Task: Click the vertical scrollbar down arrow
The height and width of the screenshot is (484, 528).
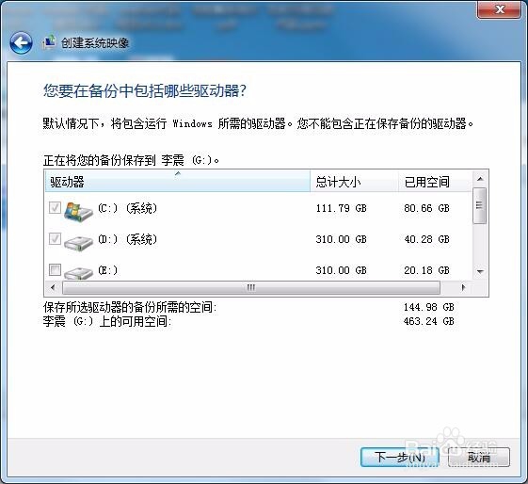Action: 480,271
